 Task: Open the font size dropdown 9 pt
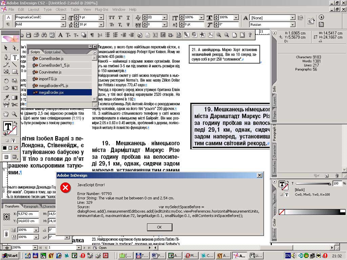tap(101, 18)
